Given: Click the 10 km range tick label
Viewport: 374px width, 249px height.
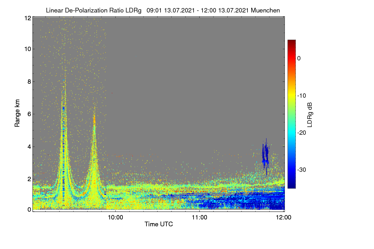Looking at the screenshot, I should tap(27, 49).
